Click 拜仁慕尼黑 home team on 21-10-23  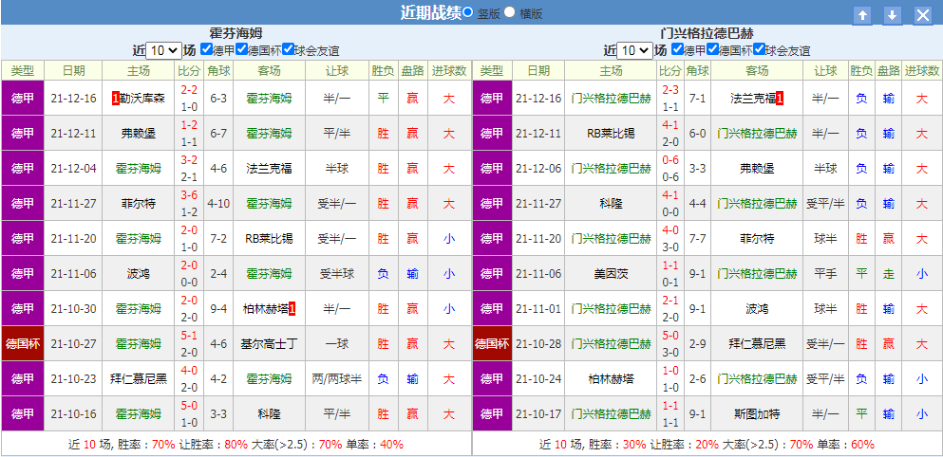pos(139,379)
